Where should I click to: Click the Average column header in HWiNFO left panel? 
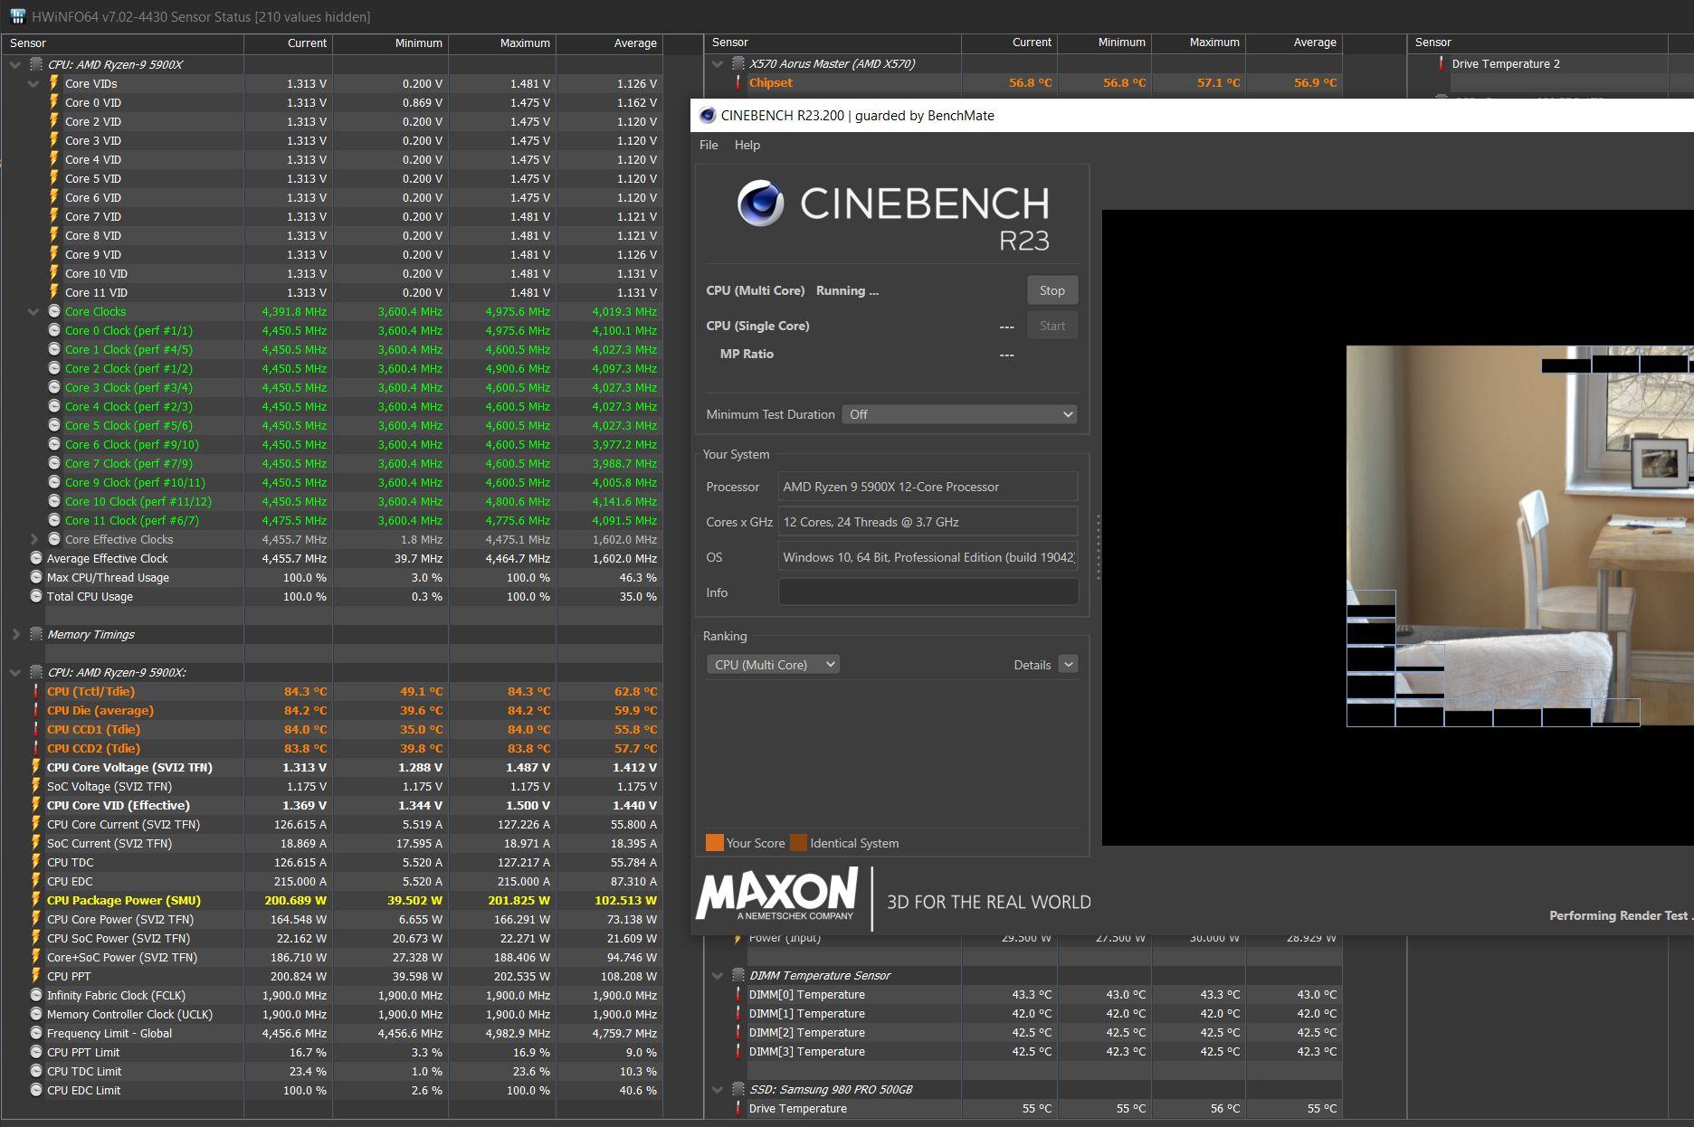(x=609, y=43)
